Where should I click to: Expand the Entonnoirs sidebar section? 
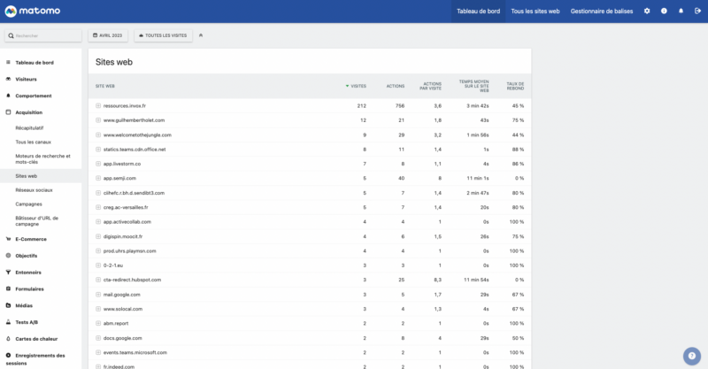(28, 273)
